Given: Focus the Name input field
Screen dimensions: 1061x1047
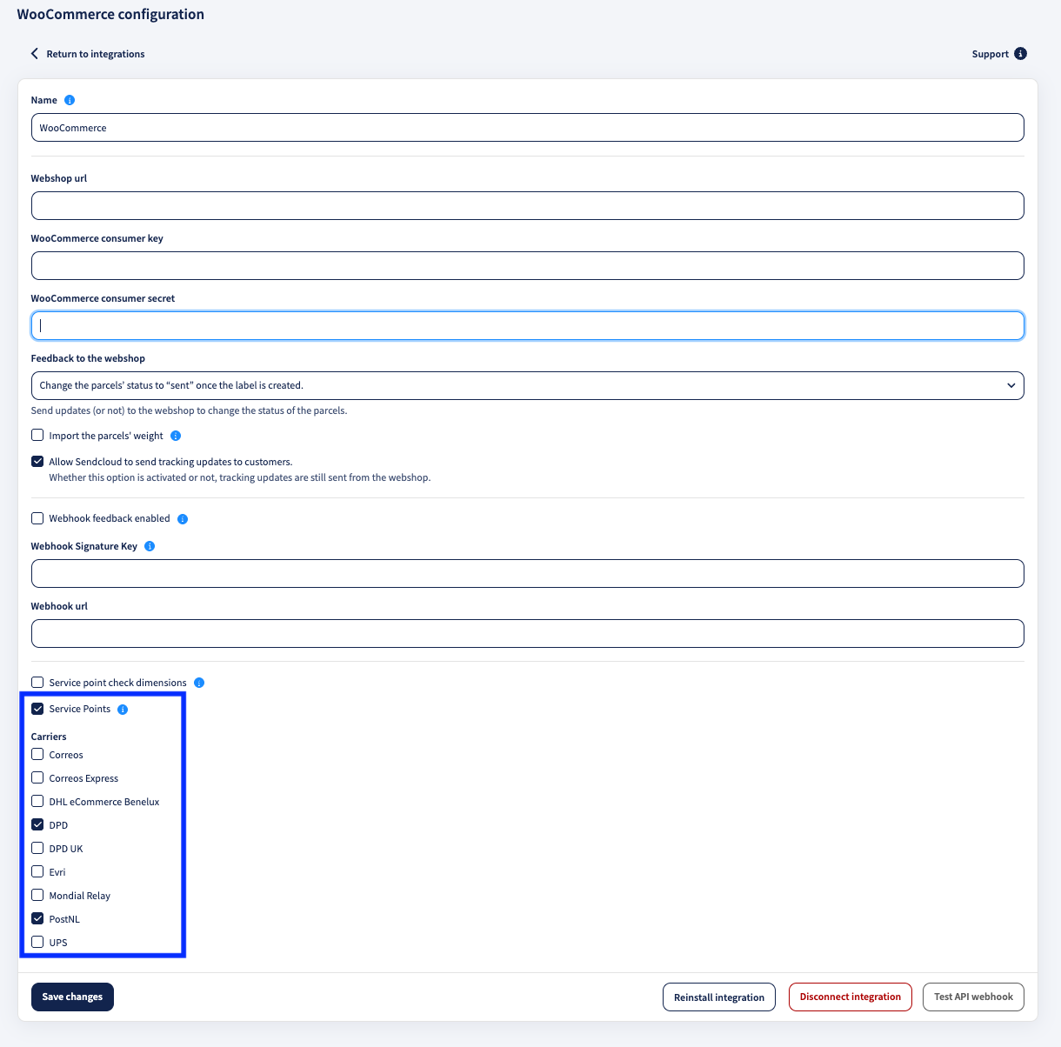Looking at the screenshot, I should pos(528,127).
